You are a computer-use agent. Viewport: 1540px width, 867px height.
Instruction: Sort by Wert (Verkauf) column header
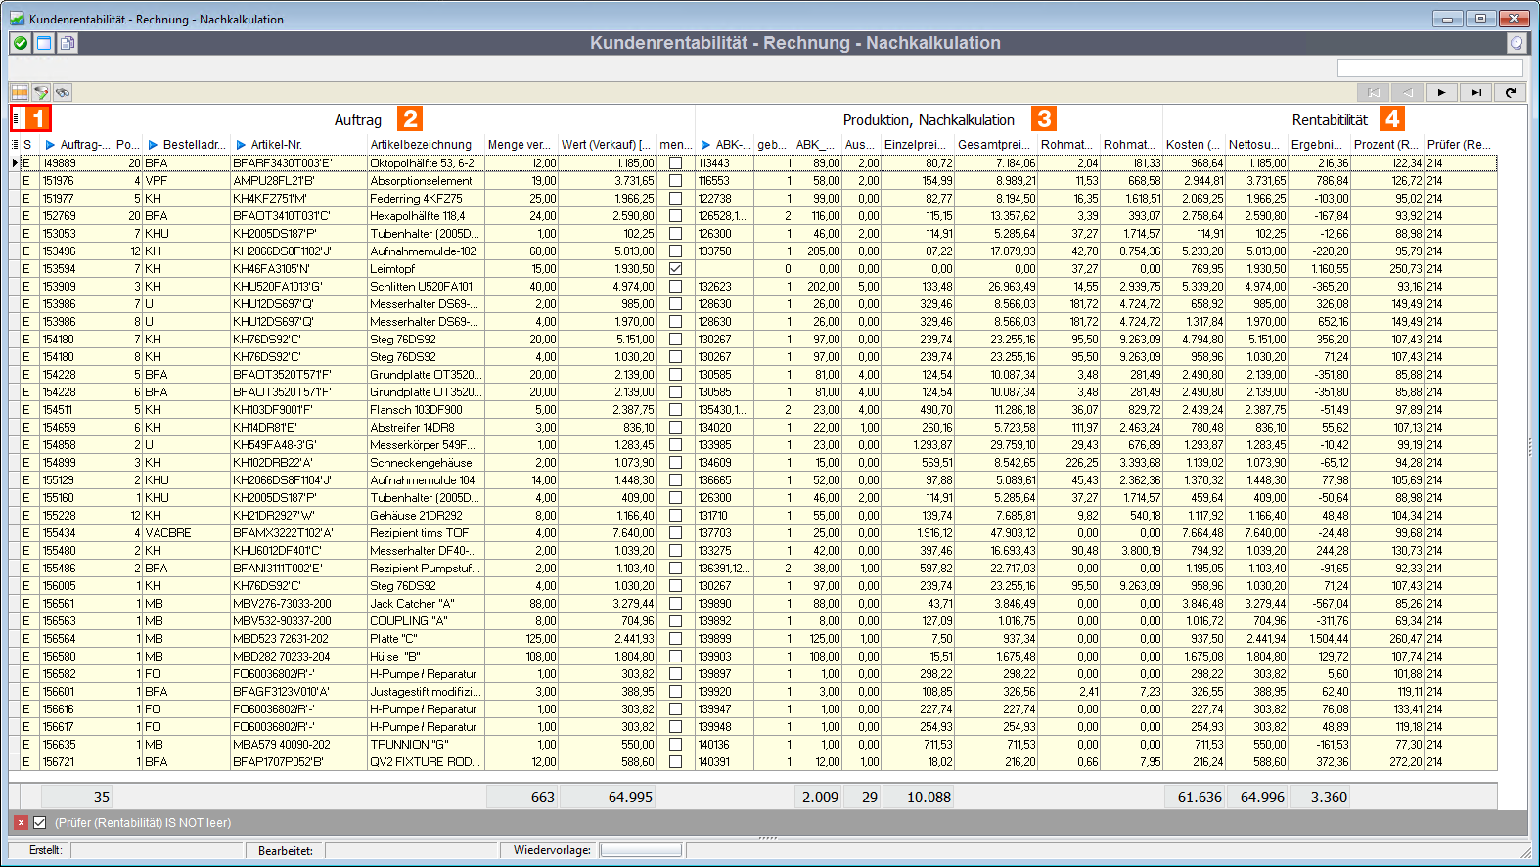(x=607, y=145)
